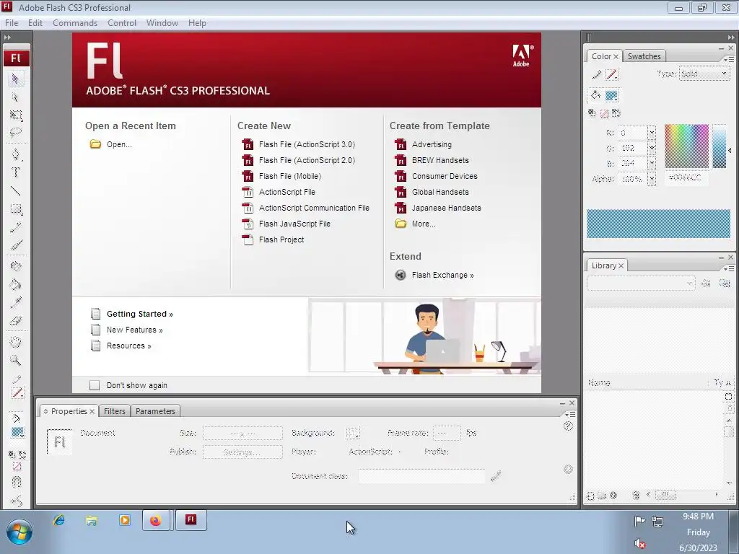The height and width of the screenshot is (554, 739).
Task: Select the Brush tool
Action: [x=16, y=245]
